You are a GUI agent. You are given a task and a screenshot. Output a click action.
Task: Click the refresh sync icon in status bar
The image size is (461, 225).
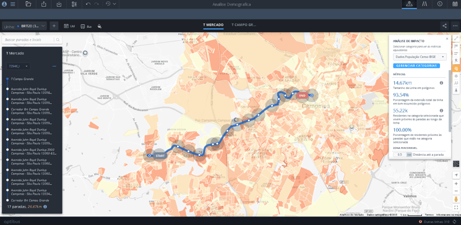[x=455, y=221]
